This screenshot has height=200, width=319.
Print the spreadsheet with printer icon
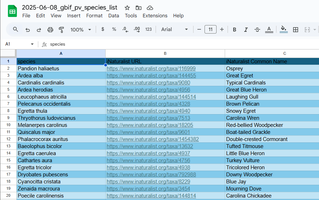tap(50, 30)
